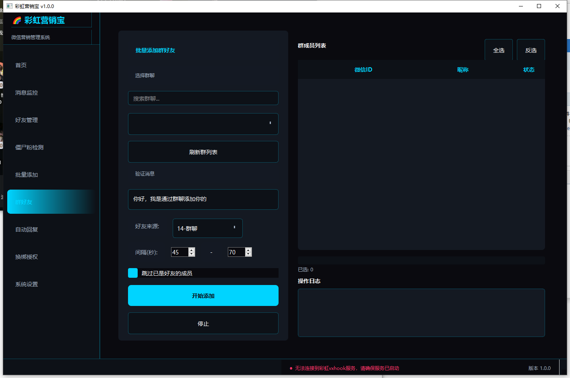Select 自动回复 from sidebar
This screenshot has width=570, height=378.
tap(27, 229)
